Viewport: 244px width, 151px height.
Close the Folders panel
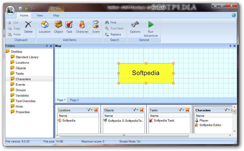[51, 46]
